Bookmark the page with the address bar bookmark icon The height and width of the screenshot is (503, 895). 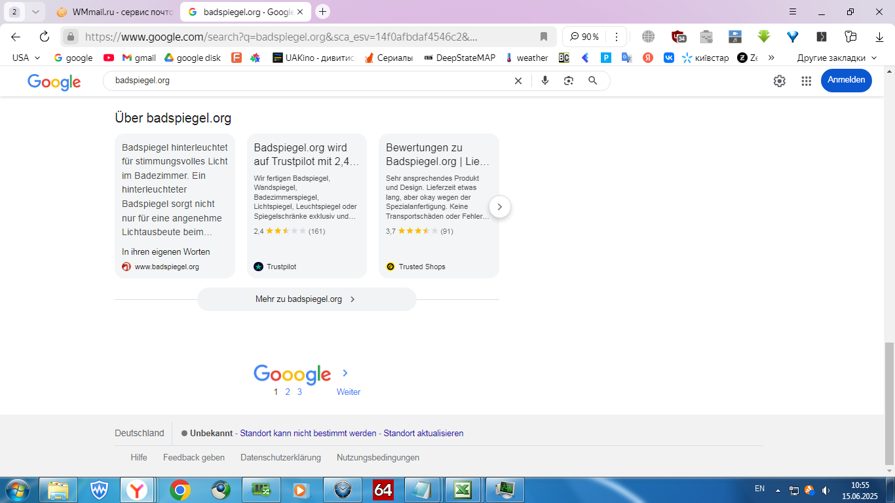(x=543, y=37)
